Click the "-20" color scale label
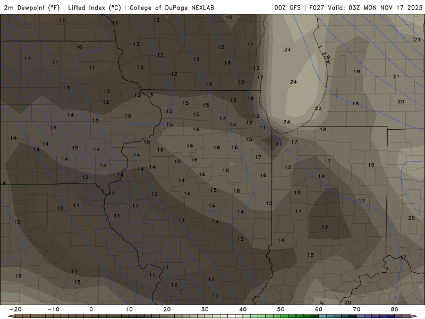 pos(15,309)
